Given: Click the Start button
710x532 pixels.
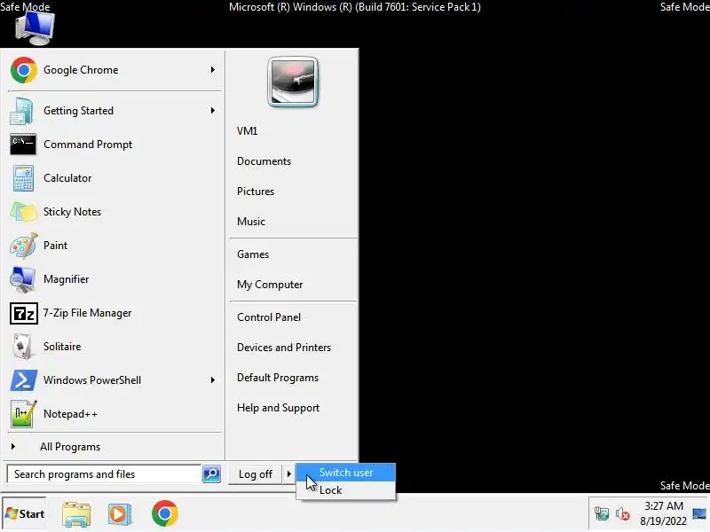Looking at the screenshot, I should [25, 514].
